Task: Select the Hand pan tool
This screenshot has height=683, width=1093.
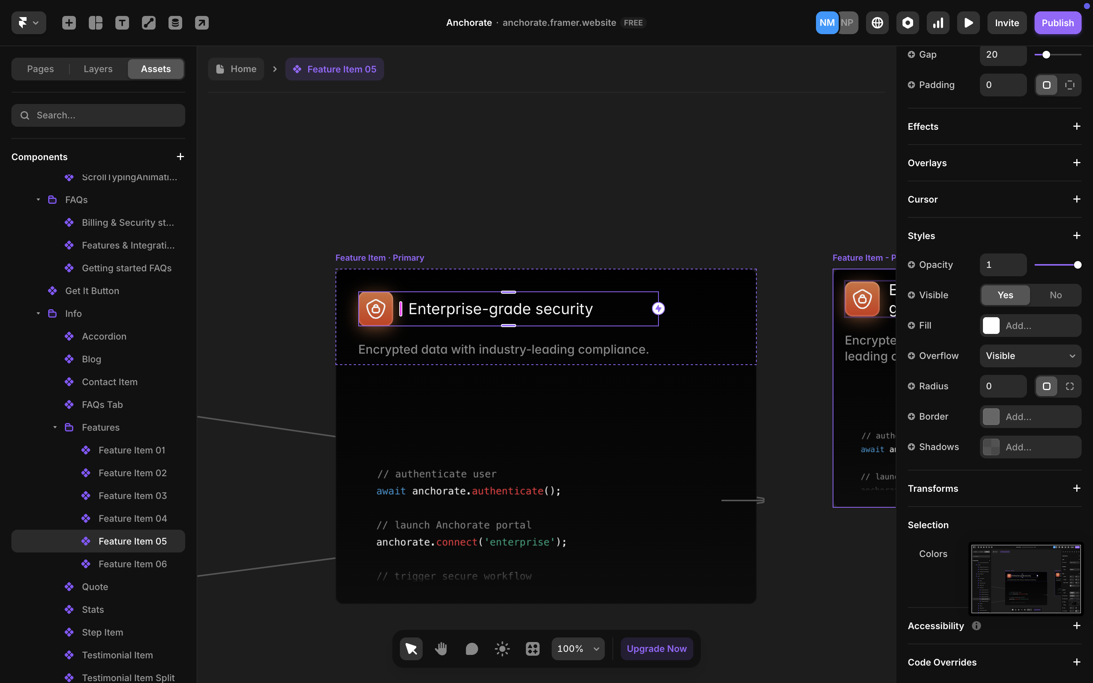Action: click(x=441, y=649)
